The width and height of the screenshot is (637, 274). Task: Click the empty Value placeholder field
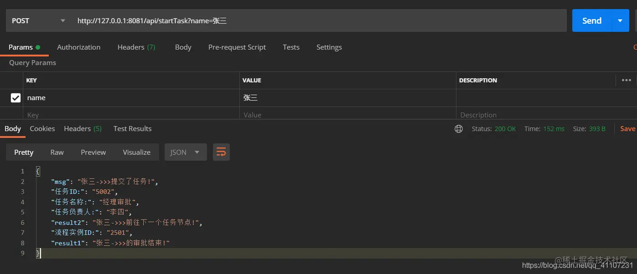click(348, 115)
